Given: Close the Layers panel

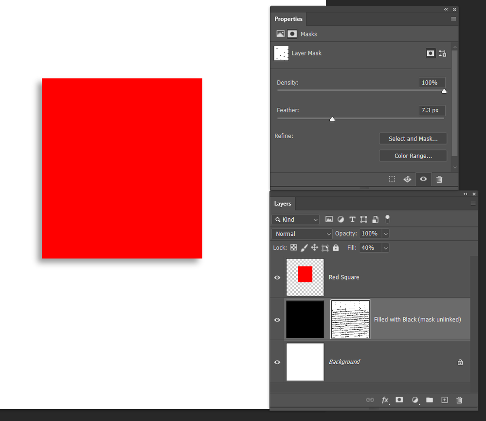Looking at the screenshot, I should 474,194.
